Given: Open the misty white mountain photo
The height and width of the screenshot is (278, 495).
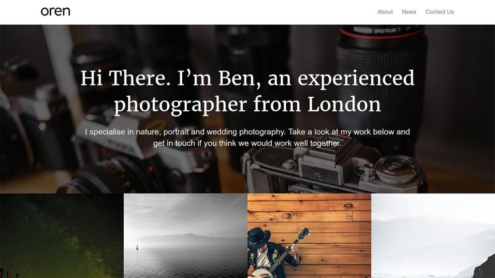Looking at the screenshot, I should click(x=433, y=235).
